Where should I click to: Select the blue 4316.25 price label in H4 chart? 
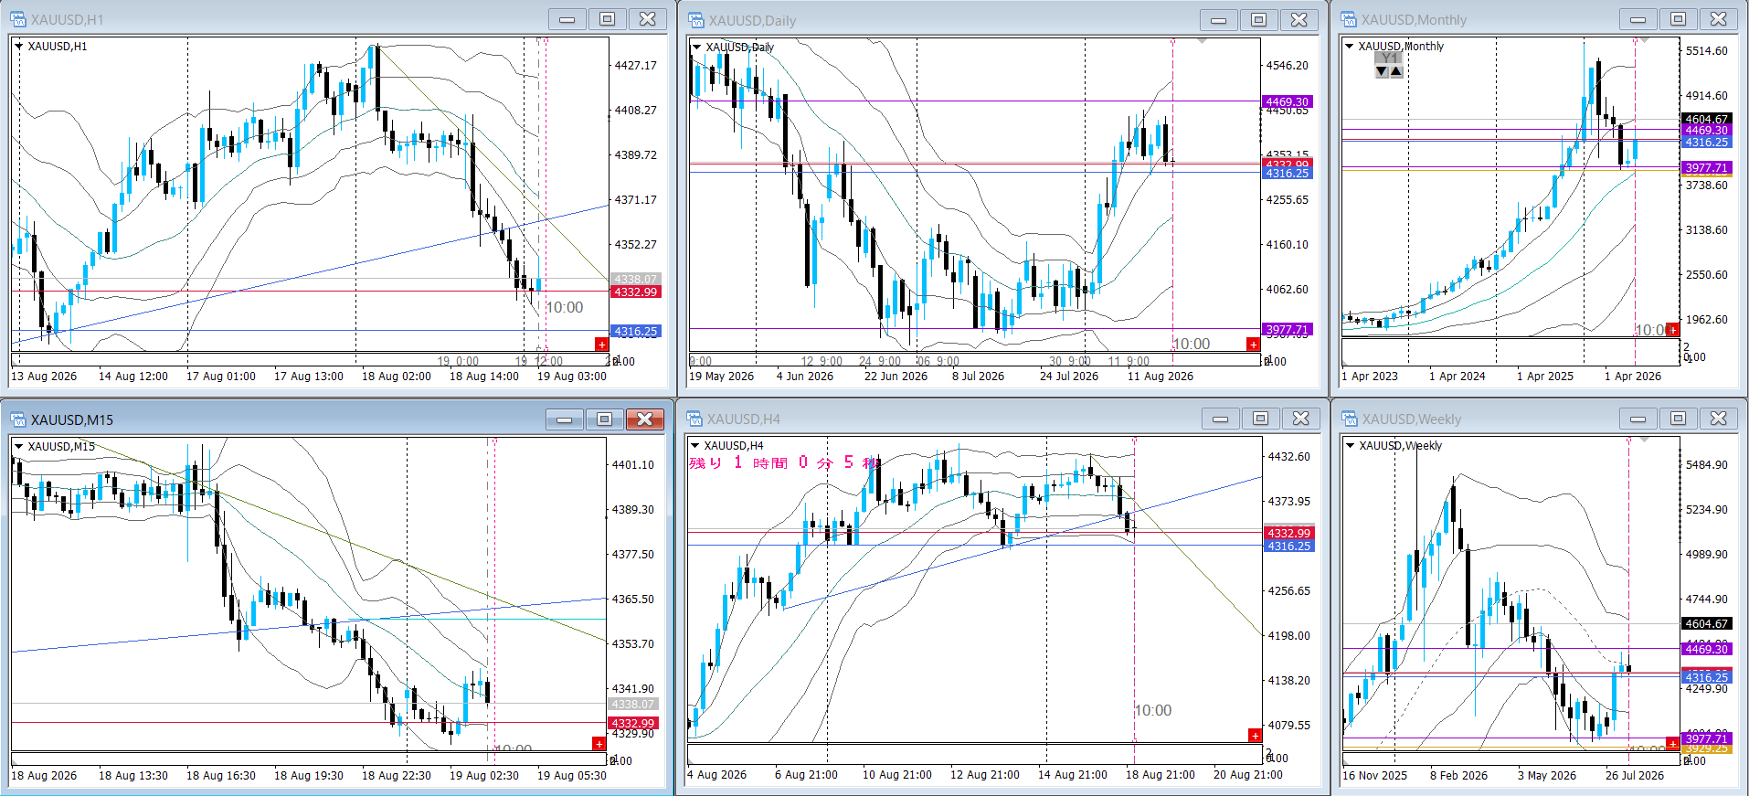click(x=1288, y=547)
